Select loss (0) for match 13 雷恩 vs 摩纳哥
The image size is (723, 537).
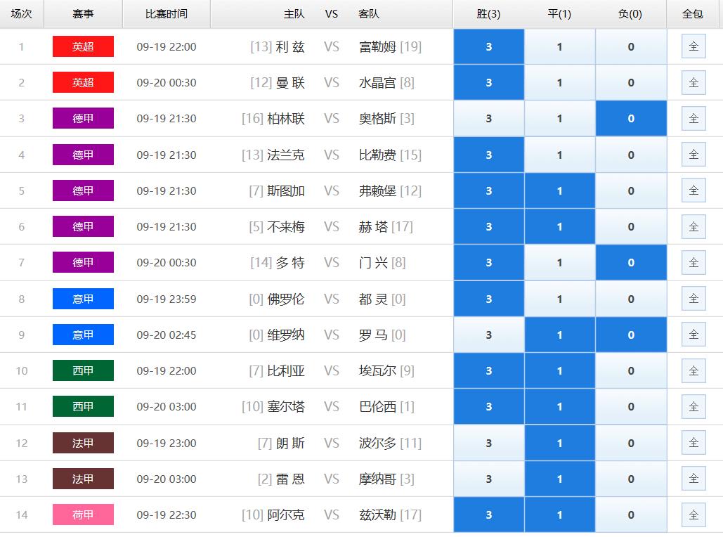coord(631,479)
